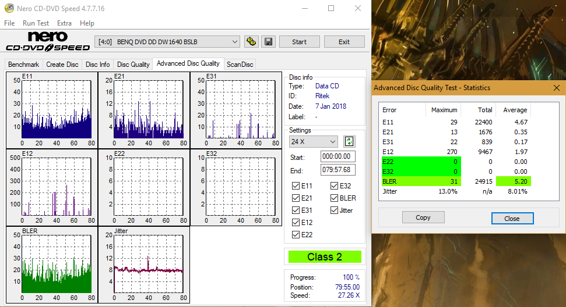The image size is (566, 307).
Task: Click the speed value 27.26 X
Action: (x=349, y=295)
